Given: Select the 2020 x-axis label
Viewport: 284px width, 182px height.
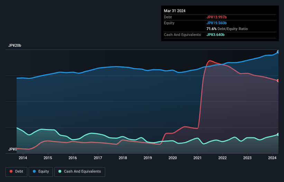Looking at the screenshot, I should [x=173, y=158].
